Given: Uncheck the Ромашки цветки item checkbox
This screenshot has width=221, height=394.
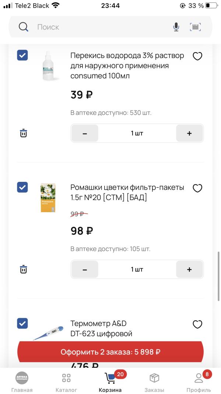Looking at the screenshot, I should (x=22, y=187).
